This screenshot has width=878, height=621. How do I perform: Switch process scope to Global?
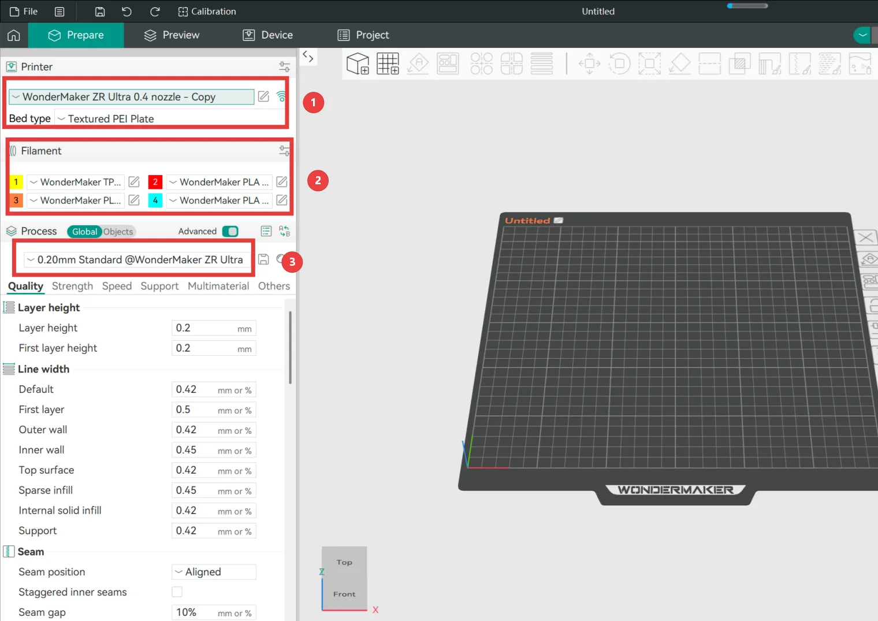[84, 232]
